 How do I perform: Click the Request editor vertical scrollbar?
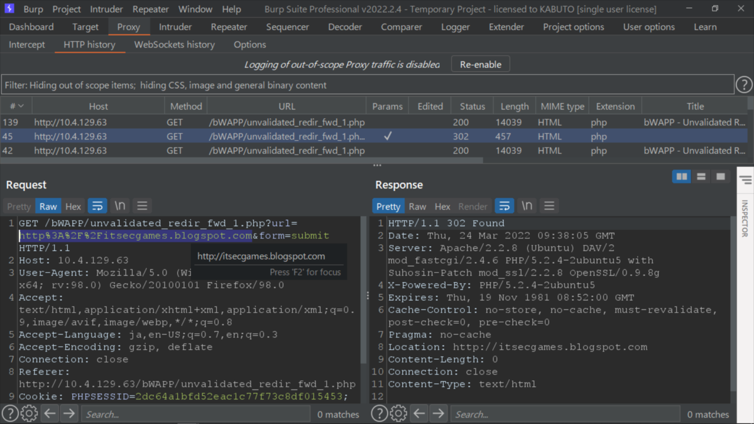[363, 290]
